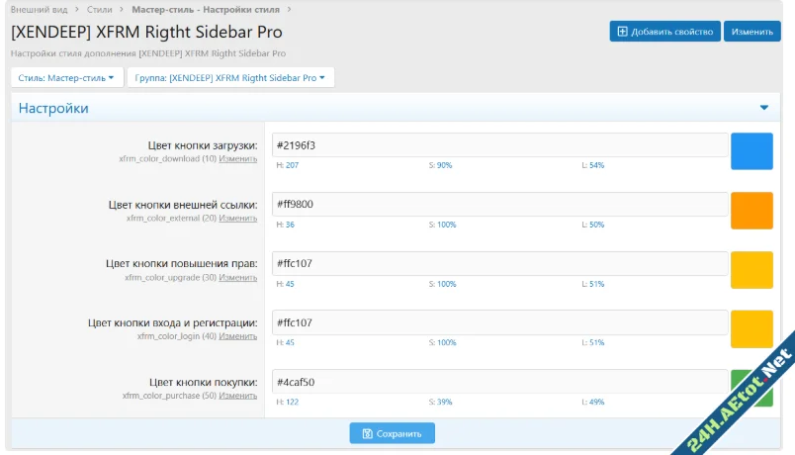Save settings with the Сохранить button
This screenshot has width=795, height=455.
[392, 433]
